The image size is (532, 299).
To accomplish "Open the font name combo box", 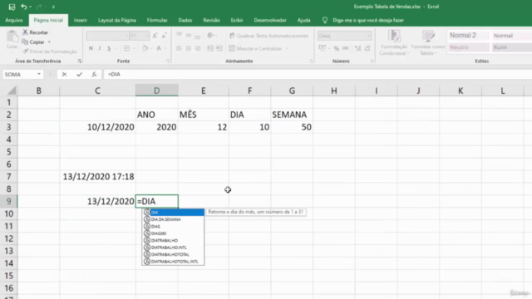I will pos(107,36).
